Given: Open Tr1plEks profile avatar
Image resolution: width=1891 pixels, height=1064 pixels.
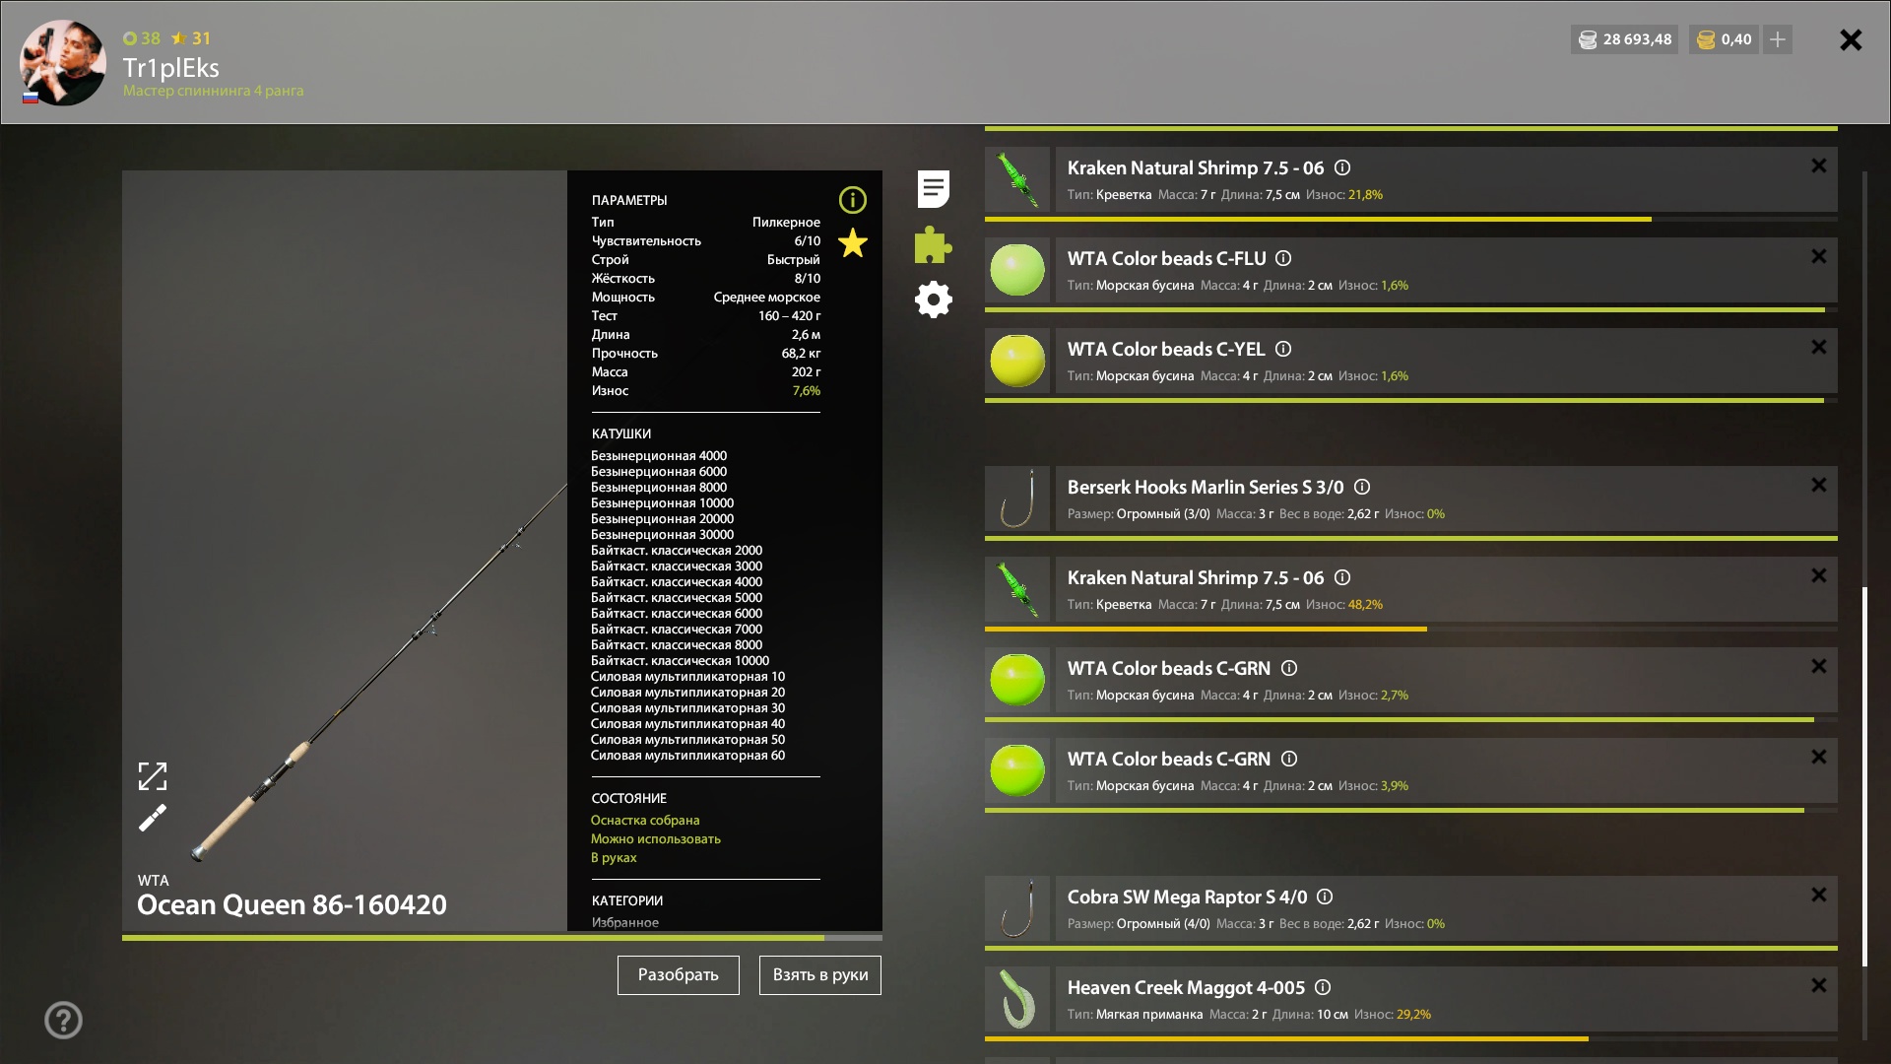Looking at the screenshot, I should (63, 63).
